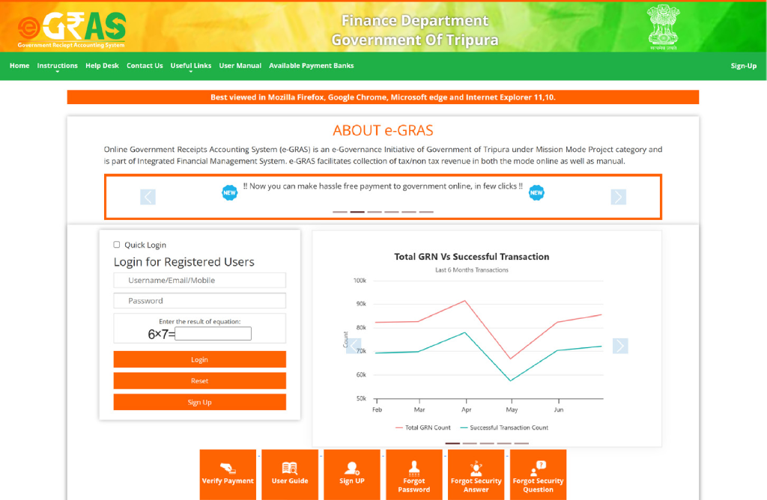Click the 'ABOUT e-GRAS' heading
The height and width of the screenshot is (500, 767).
point(383,130)
